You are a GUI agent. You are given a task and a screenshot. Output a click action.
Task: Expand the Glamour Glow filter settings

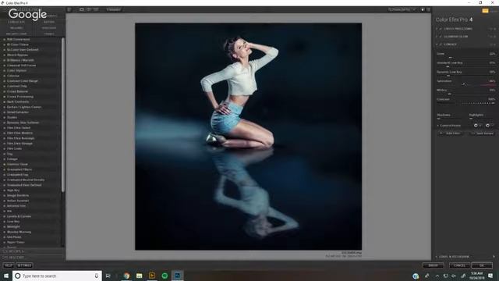[437, 37]
